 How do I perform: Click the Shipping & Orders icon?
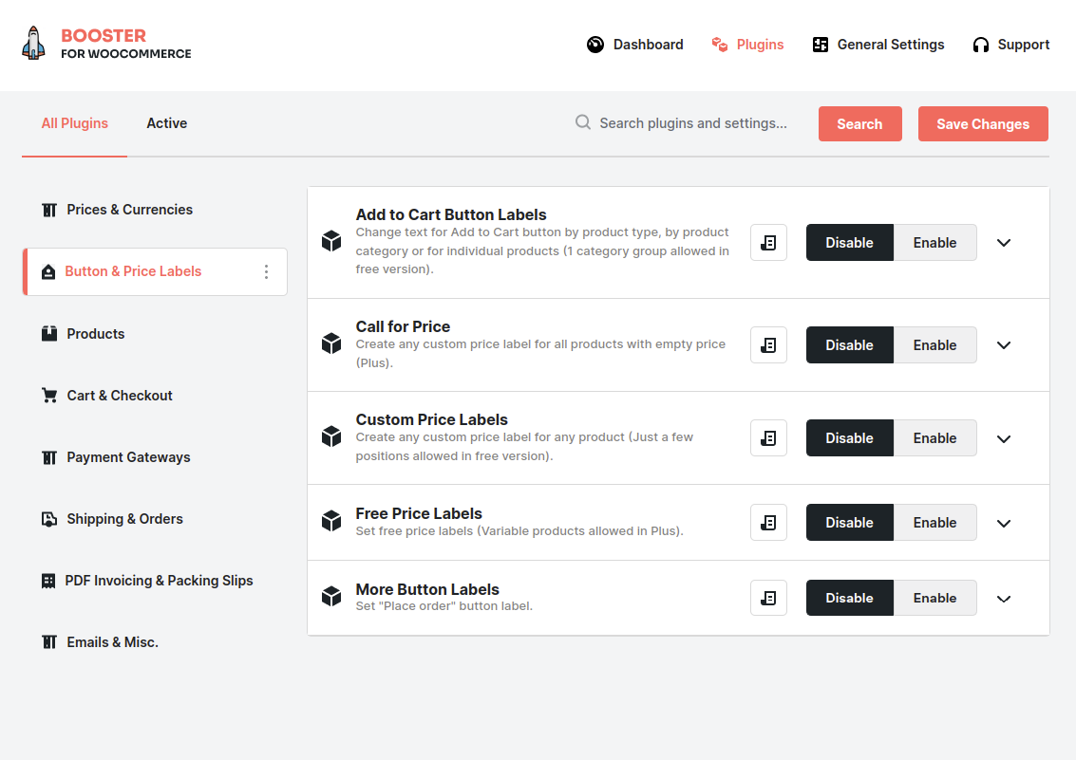click(49, 519)
